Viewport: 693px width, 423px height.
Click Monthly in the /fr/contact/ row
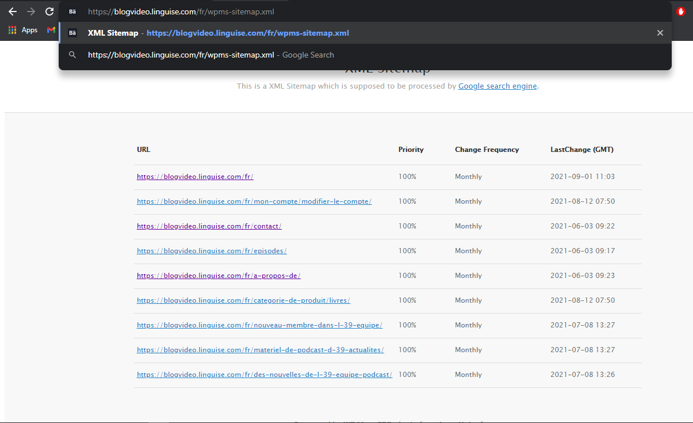pyautogui.click(x=468, y=226)
